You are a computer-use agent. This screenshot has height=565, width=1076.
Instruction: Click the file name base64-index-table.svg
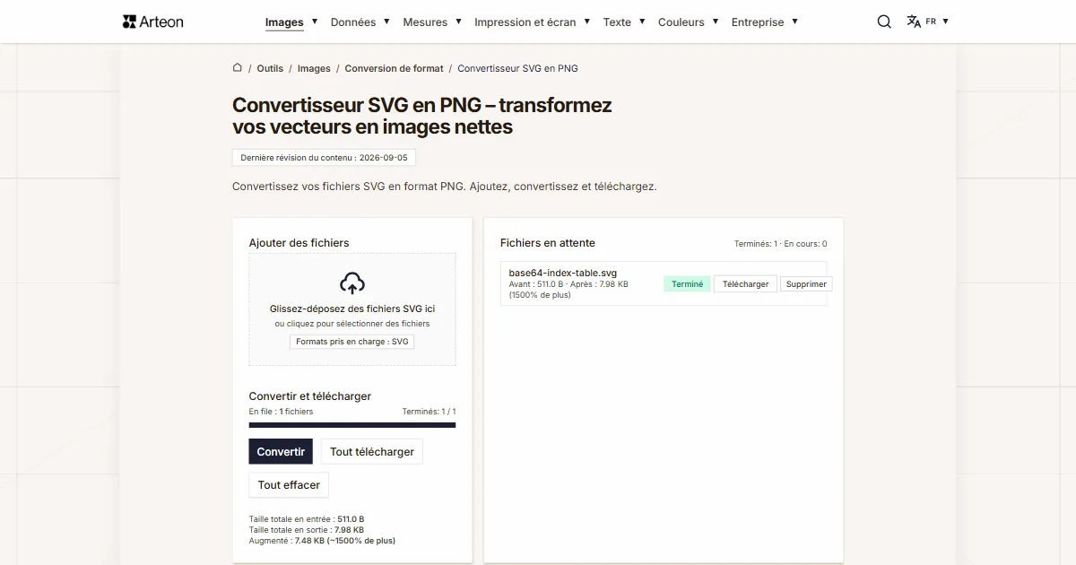click(x=562, y=273)
